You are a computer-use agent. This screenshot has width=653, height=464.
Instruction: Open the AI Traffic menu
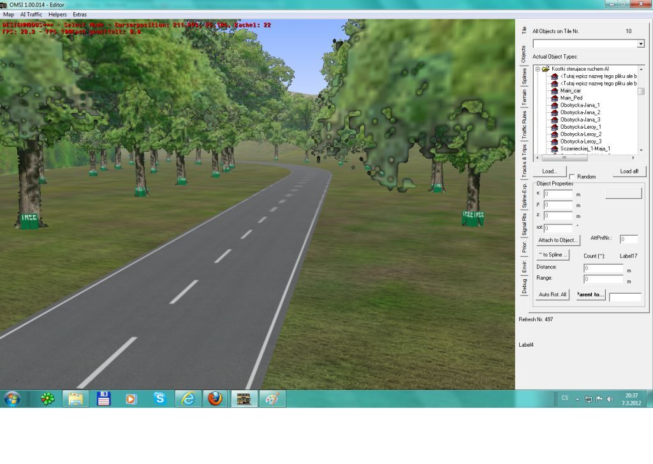(x=31, y=14)
